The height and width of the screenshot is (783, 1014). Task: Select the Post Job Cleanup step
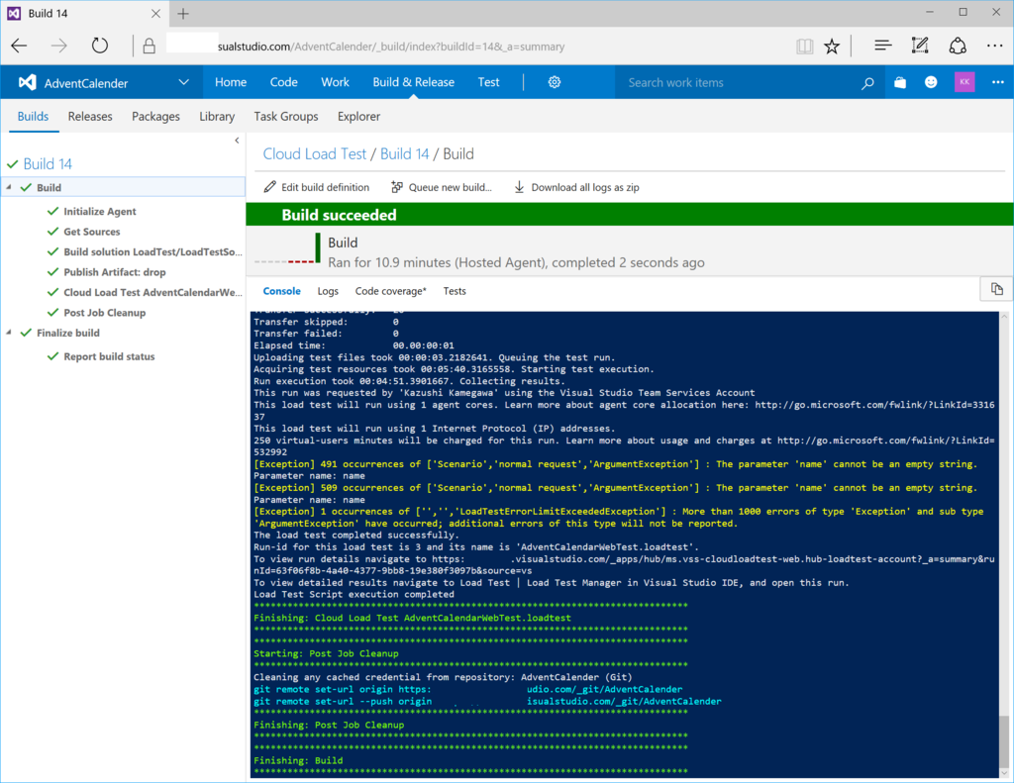click(105, 313)
